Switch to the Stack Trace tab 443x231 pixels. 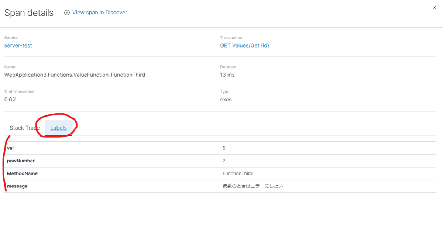click(24, 128)
